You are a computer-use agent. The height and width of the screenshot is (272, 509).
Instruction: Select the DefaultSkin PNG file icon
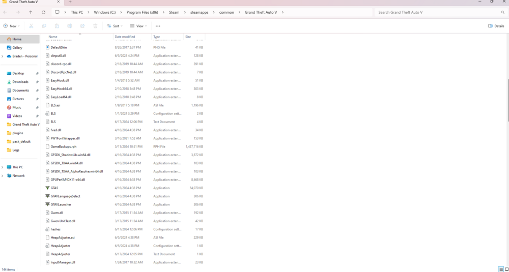click(x=48, y=47)
